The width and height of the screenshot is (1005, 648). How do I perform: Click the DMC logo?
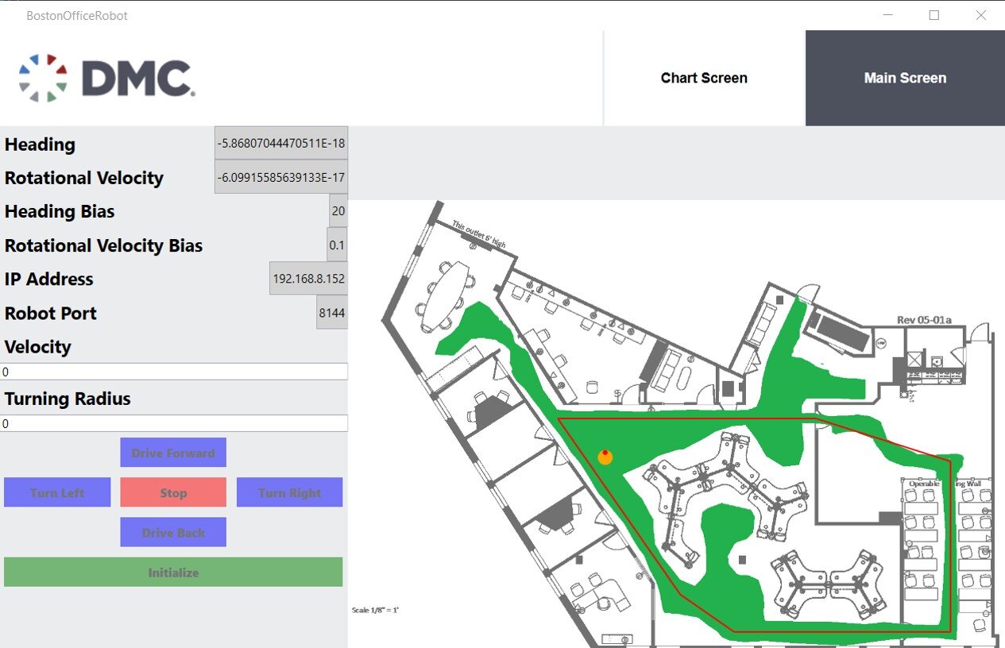107,78
